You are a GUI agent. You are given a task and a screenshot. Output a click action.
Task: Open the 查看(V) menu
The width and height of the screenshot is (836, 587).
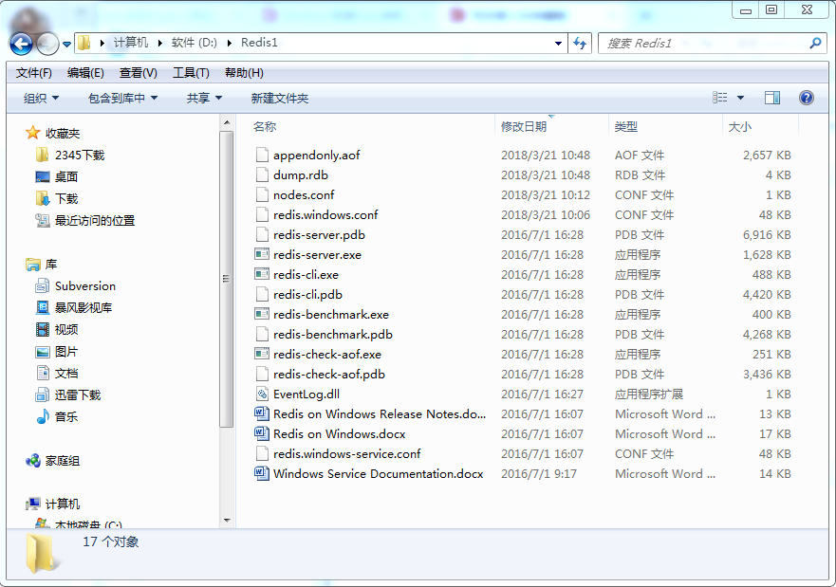pos(139,73)
